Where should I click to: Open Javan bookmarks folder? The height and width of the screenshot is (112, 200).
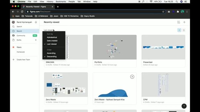54,16
